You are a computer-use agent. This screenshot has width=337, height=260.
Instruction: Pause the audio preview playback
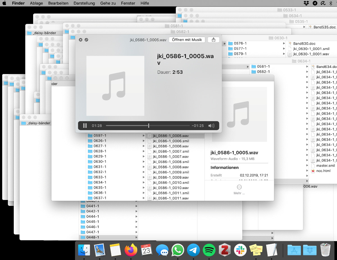click(85, 126)
